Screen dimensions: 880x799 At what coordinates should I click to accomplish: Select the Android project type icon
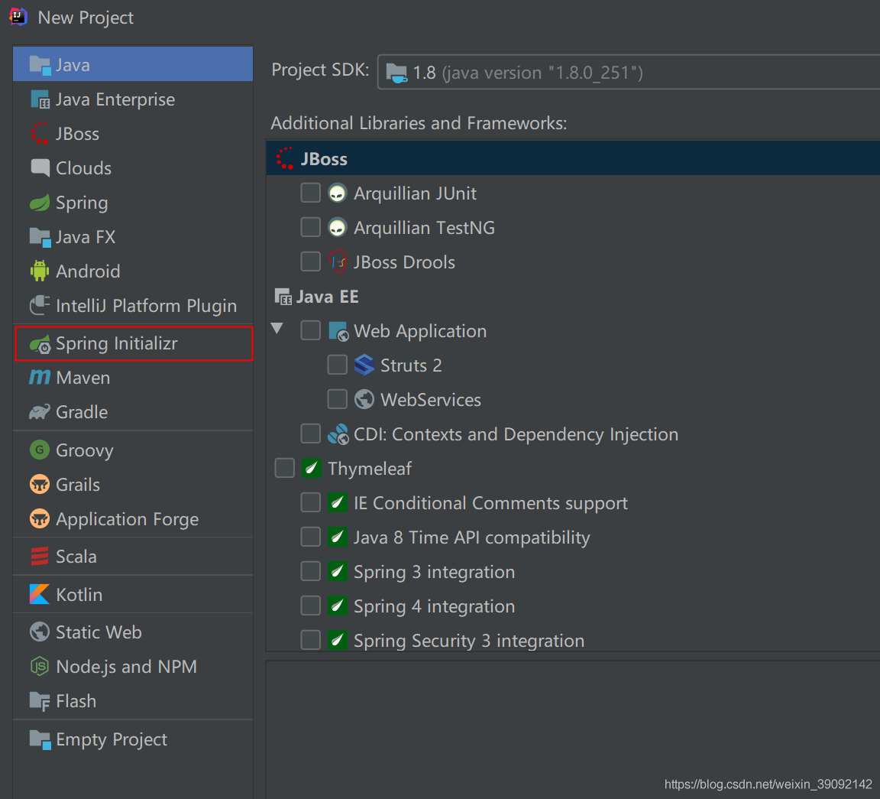coord(42,271)
